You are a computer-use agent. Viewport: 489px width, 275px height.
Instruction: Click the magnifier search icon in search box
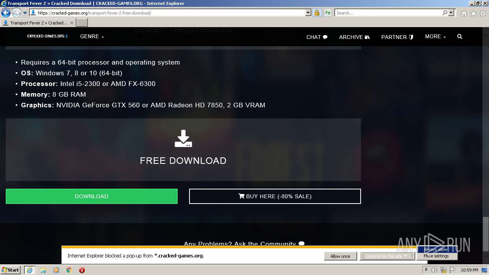(445, 13)
